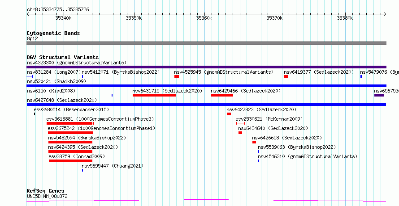Image resolution: width=399 pixels, height=206 pixels.
Task: Click the red bar for nsv6431715
Action: point(155,95)
